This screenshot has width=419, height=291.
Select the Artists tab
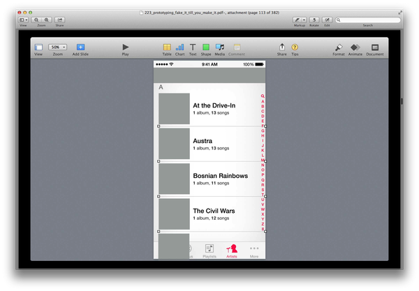click(232, 251)
